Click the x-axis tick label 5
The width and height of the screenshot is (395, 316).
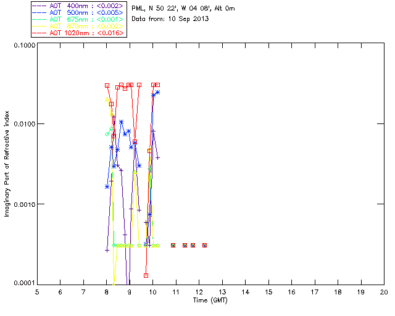(x=37, y=292)
